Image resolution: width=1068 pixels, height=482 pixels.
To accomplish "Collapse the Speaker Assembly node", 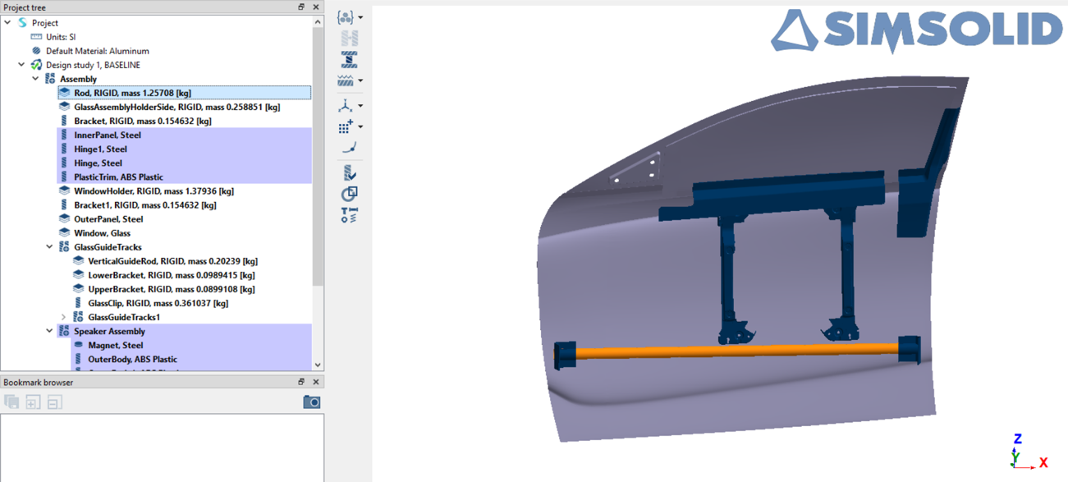I will click(49, 331).
